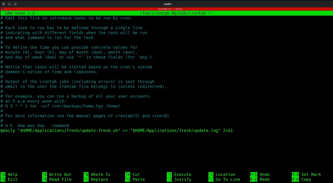Select the Go To Line shortcut

click(224, 180)
